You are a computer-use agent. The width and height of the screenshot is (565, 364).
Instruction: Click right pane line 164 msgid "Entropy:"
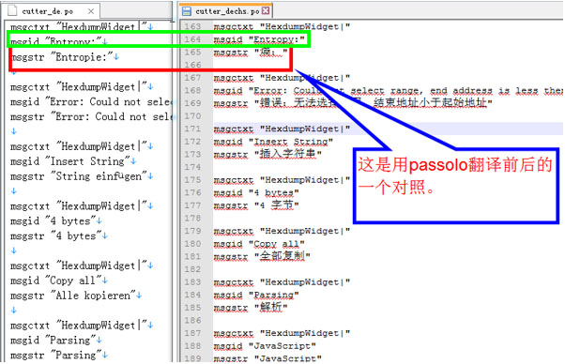pyautogui.click(x=259, y=39)
